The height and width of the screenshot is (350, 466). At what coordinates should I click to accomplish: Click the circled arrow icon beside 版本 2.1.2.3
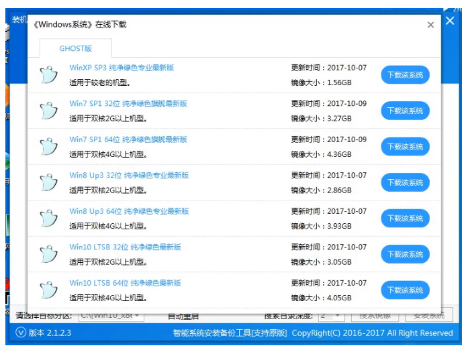pos(20,333)
